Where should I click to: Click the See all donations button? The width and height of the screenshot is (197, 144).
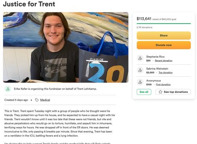pyautogui.click(x=144, y=92)
